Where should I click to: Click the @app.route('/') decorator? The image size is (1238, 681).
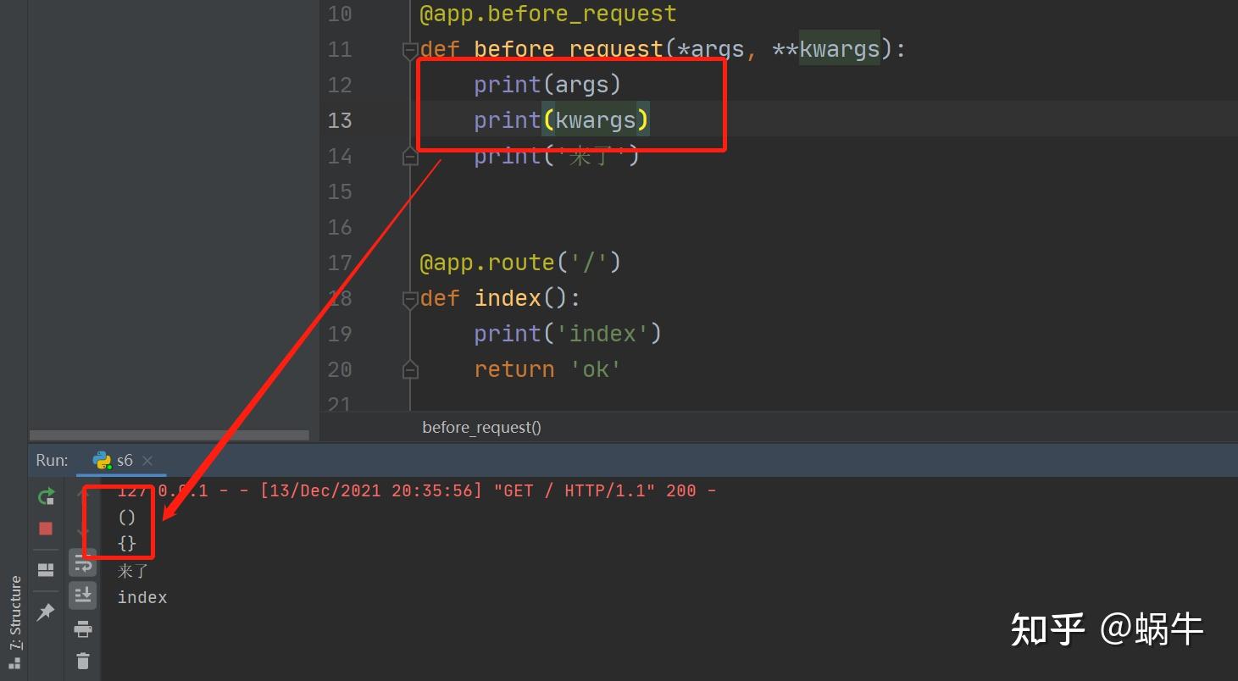click(x=520, y=263)
